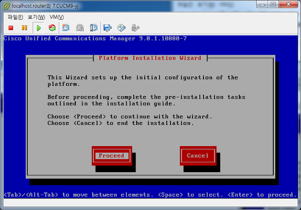Click the text 'This Wizard sets up the initial configuration'

(130, 77)
